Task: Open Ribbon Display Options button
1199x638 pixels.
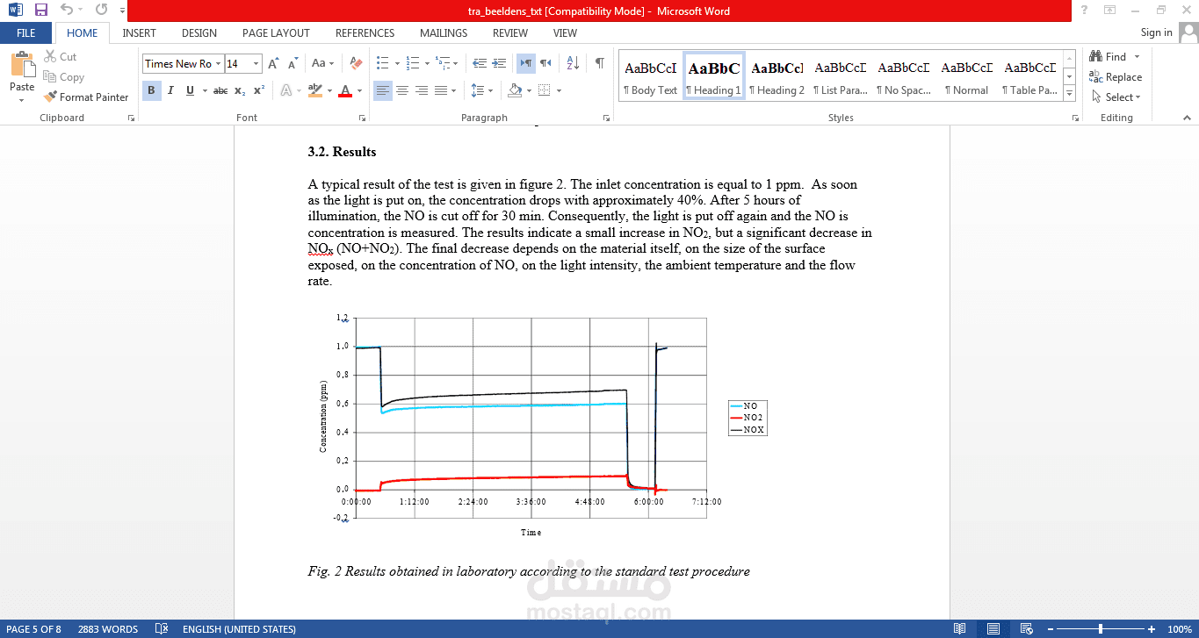Action: pyautogui.click(x=1109, y=11)
